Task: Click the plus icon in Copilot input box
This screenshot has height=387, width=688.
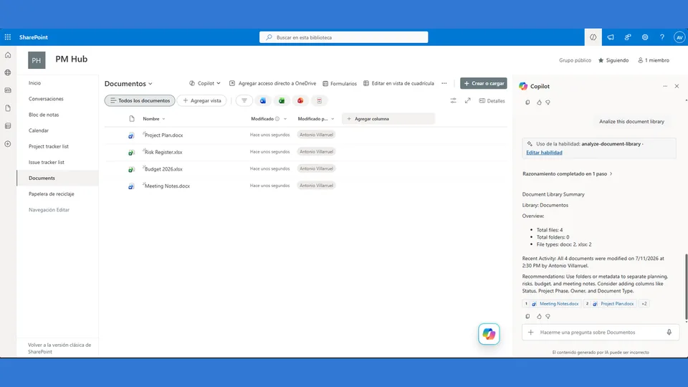Action: point(530,332)
